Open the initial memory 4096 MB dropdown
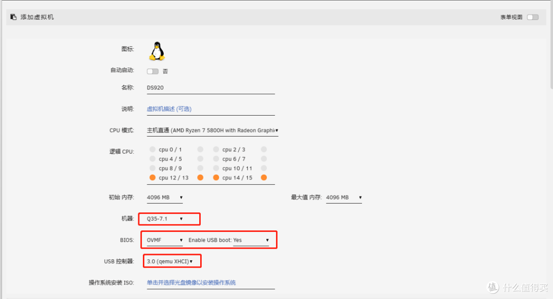Screen dimensions: 553x299 click(165, 198)
